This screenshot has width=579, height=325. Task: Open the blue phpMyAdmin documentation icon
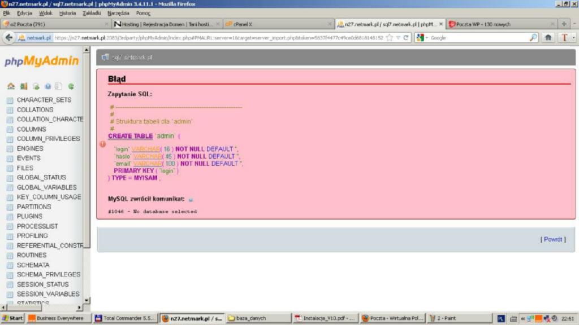(47, 86)
